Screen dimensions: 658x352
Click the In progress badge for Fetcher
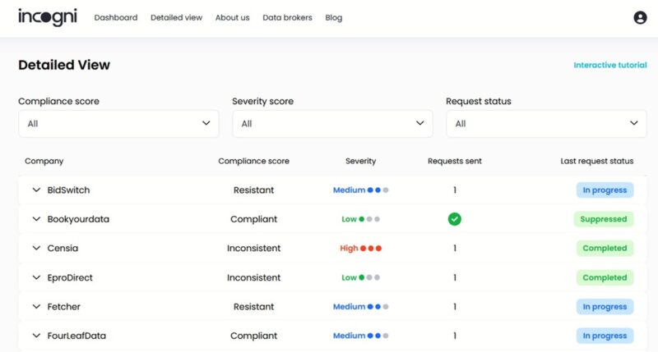605,306
